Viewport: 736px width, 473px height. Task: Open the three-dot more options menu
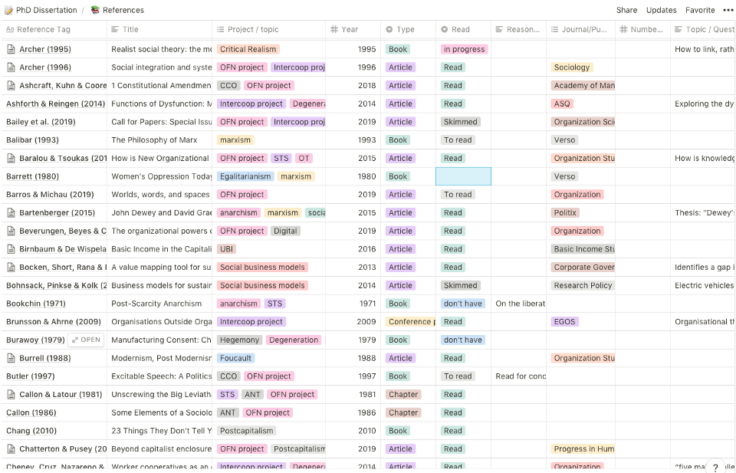tap(728, 10)
